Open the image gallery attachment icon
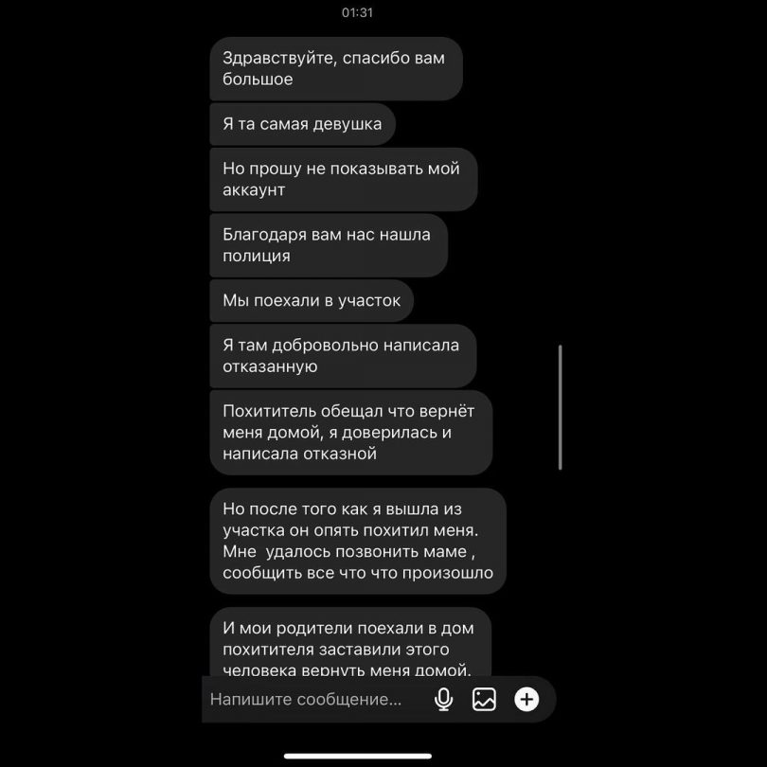The image size is (767, 767). tap(484, 699)
